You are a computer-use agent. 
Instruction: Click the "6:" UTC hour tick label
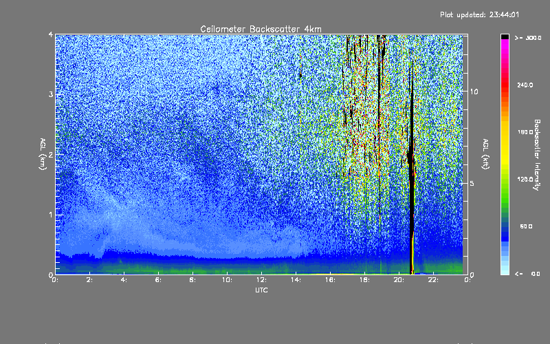tap(158, 280)
